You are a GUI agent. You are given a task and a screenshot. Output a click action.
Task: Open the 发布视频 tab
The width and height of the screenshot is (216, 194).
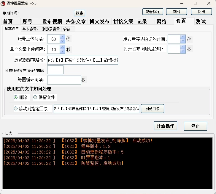[52, 21]
